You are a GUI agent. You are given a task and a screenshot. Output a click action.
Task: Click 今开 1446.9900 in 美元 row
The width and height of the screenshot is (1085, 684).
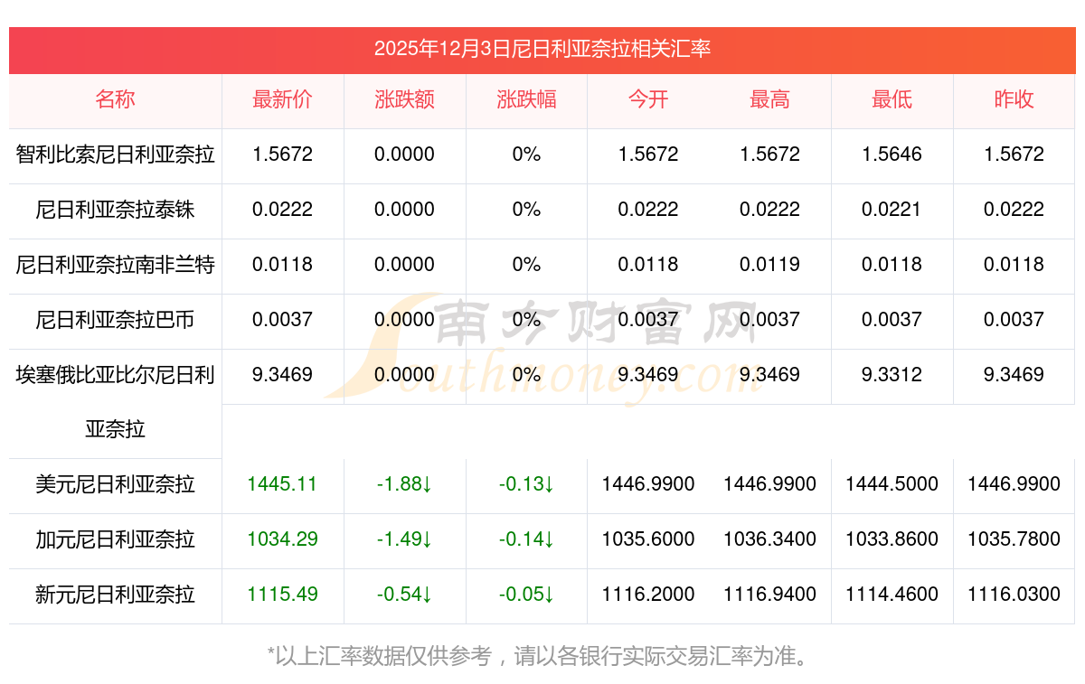pyautogui.click(x=648, y=484)
